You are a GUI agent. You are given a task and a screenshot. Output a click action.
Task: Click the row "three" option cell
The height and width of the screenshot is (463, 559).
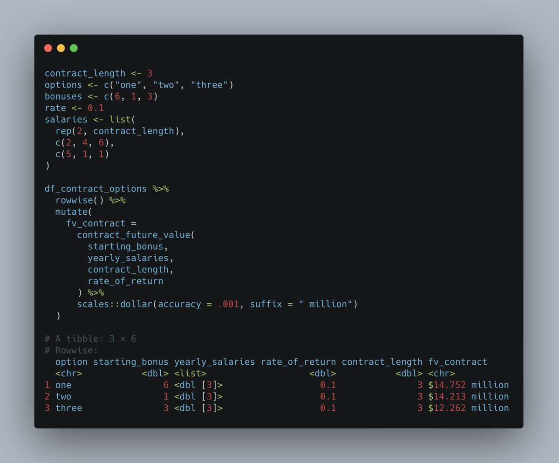coord(69,408)
